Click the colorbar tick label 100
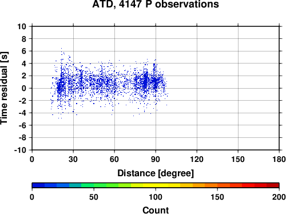The height and width of the screenshot is (214, 286). 156,197
